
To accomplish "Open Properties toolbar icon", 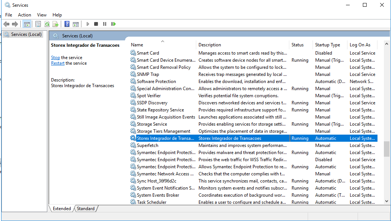I will pyautogui.click(x=38, y=24).
